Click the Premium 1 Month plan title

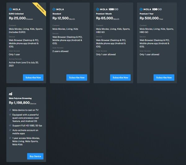pyautogui.click(x=104, y=14)
